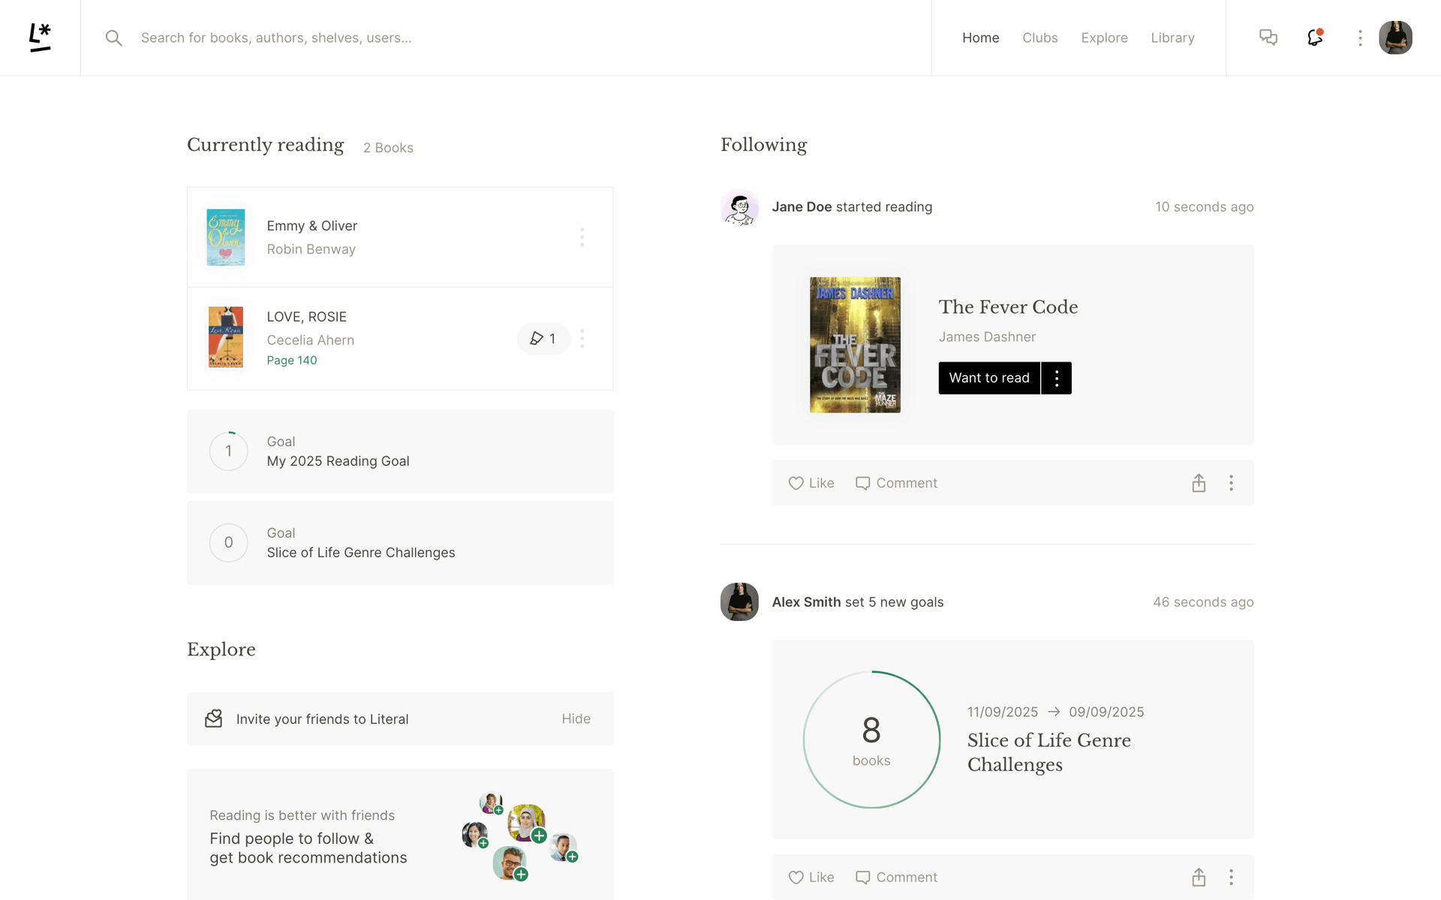The height and width of the screenshot is (900, 1441).
Task: Open Slice of Life goal showing 0
Action: click(x=400, y=543)
